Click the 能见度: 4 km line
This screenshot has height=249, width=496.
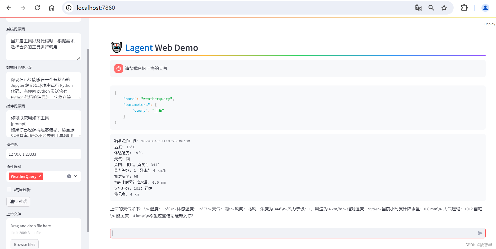click(x=127, y=194)
